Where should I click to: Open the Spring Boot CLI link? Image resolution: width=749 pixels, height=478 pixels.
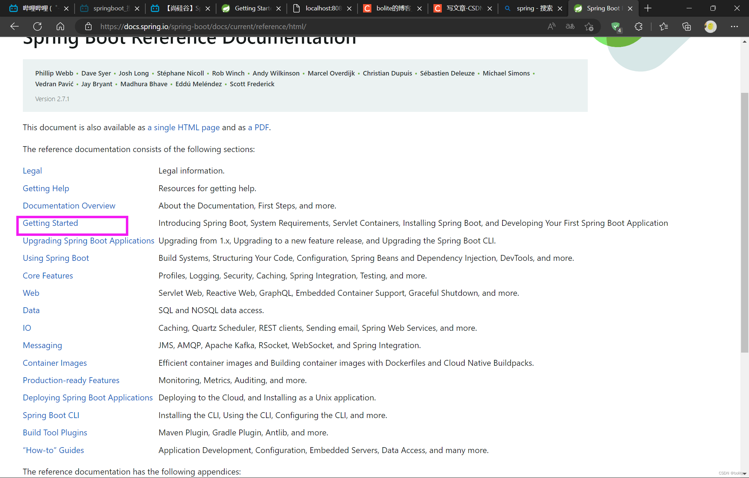[x=51, y=415]
